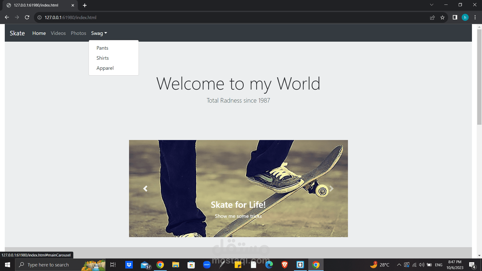482x271 pixels.
Task: Select Apparel menu entry
Action: pos(105,68)
